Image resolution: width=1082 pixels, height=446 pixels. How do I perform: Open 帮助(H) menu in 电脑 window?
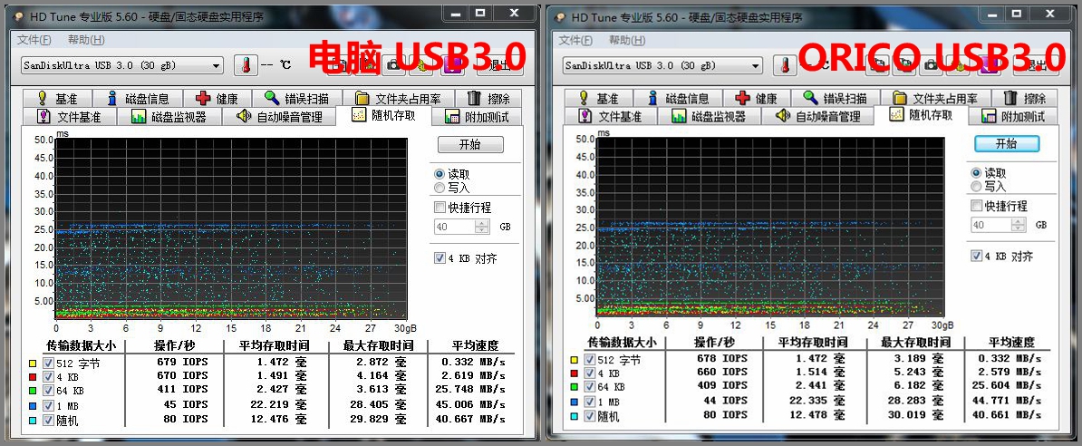click(x=87, y=40)
